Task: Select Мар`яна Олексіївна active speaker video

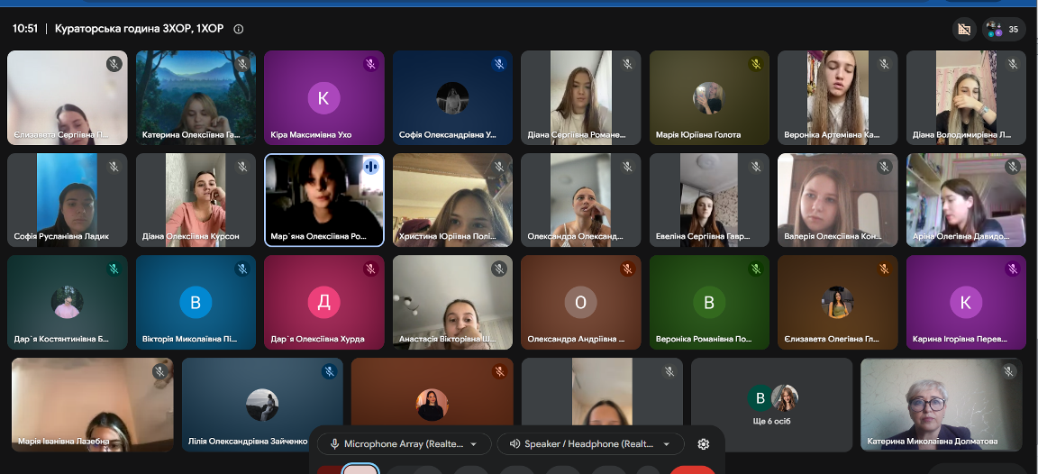Action: (x=324, y=200)
